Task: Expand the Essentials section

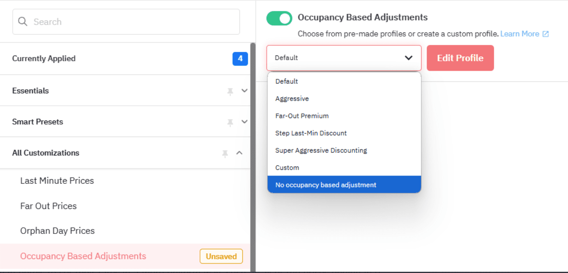Action: (244, 90)
